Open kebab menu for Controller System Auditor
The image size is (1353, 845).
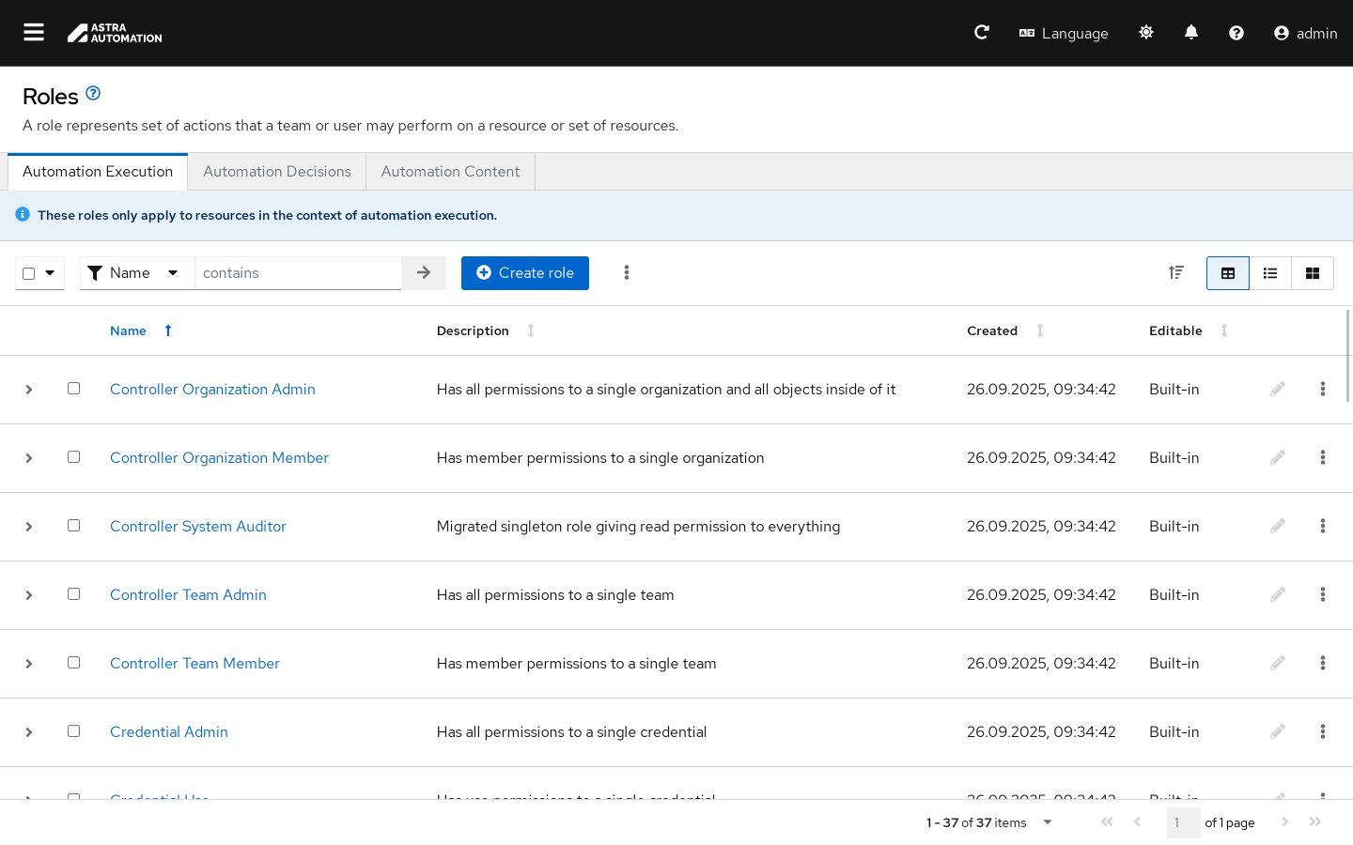1322,526
